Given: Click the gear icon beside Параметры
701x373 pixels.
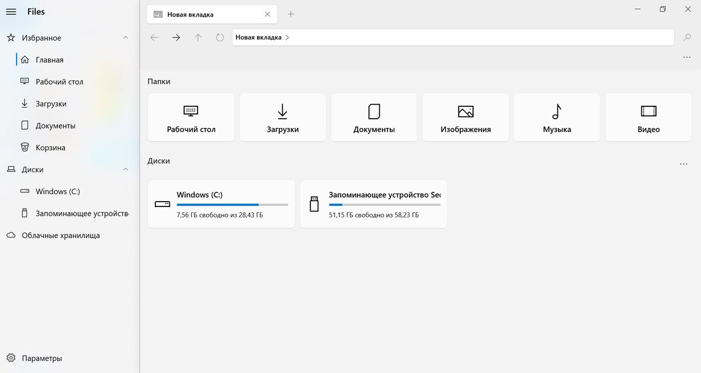Looking at the screenshot, I should click(x=11, y=358).
